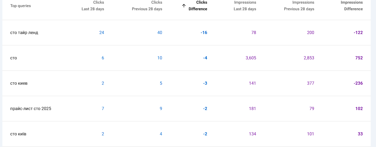Click the ascending sort arrow icon

coord(184,6)
